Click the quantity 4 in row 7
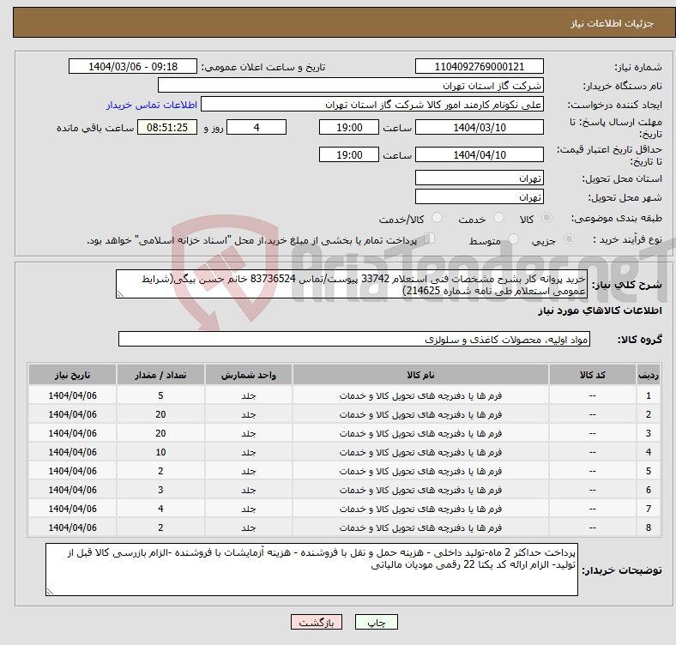 (x=160, y=509)
